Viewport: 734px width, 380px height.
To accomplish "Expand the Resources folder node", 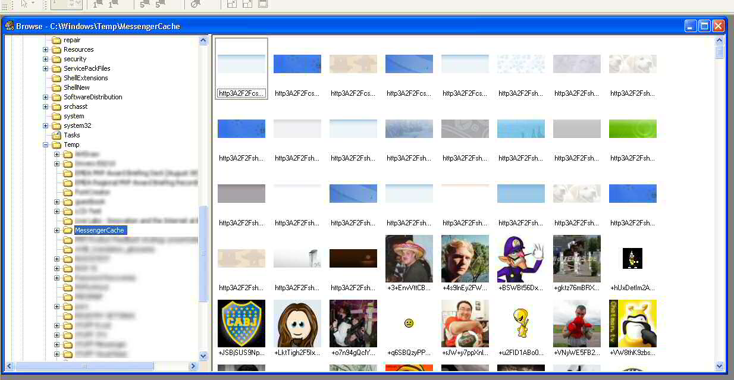I will (x=46, y=49).
